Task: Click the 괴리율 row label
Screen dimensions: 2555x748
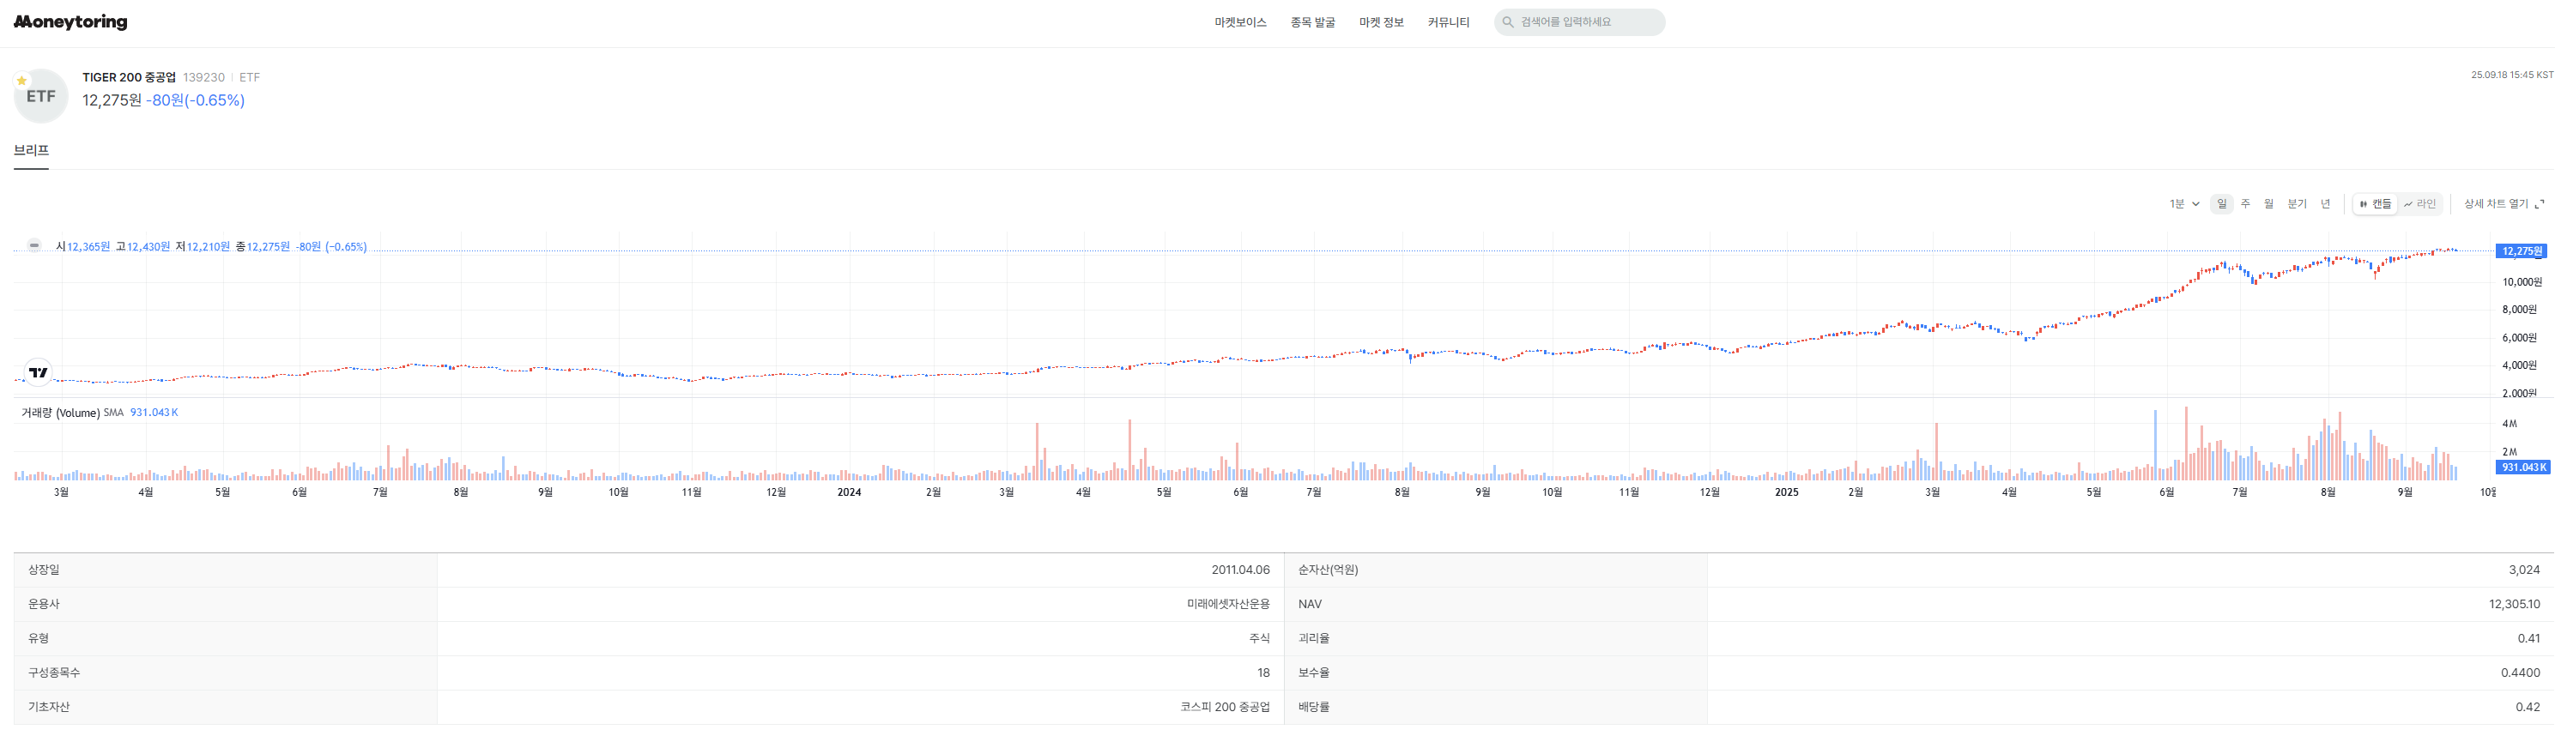Action: (1314, 639)
